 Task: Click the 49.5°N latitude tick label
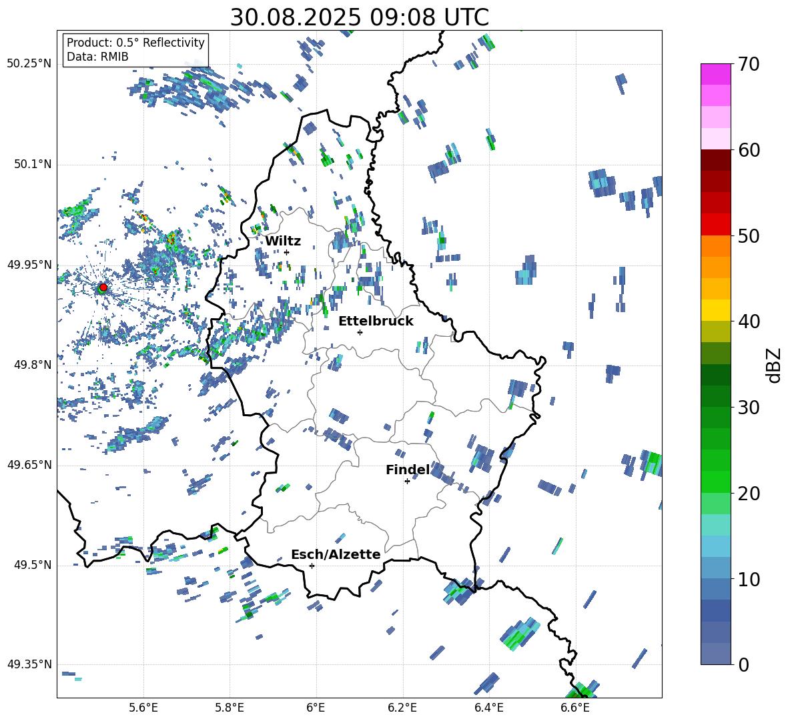(32, 564)
